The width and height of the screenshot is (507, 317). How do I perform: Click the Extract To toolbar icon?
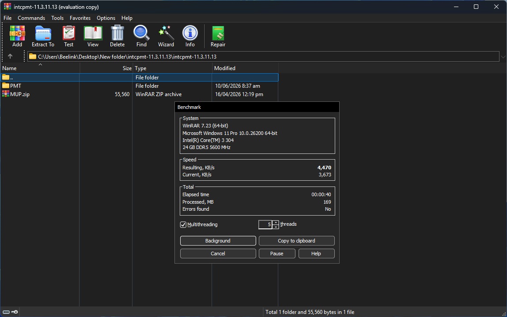pyautogui.click(x=43, y=33)
